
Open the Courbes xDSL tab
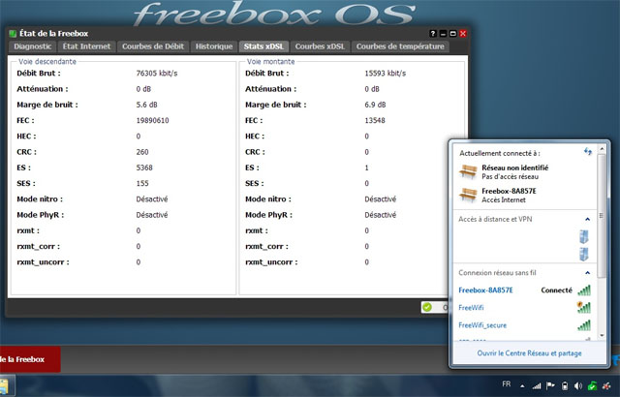tap(320, 46)
